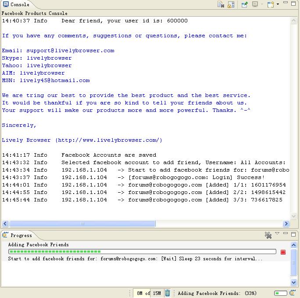Viewport: 300px width, 298px height.
Task: Click the 'Sleep 23 seconds for interval' message
Action: (x=221, y=259)
